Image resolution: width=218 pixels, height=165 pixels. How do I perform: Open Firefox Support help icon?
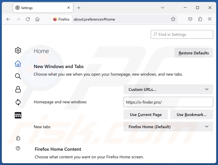pyautogui.click(x=18, y=148)
